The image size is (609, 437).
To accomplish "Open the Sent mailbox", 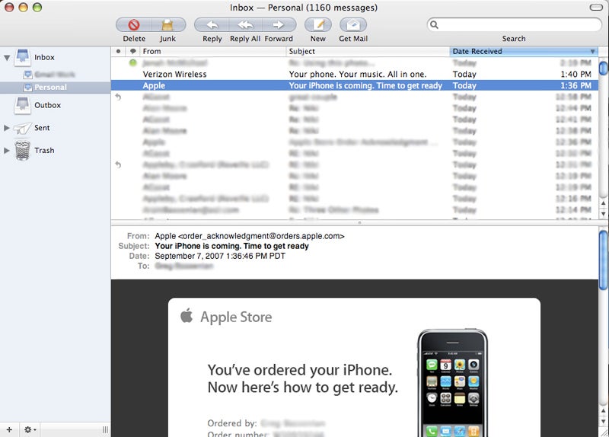I will pos(42,128).
